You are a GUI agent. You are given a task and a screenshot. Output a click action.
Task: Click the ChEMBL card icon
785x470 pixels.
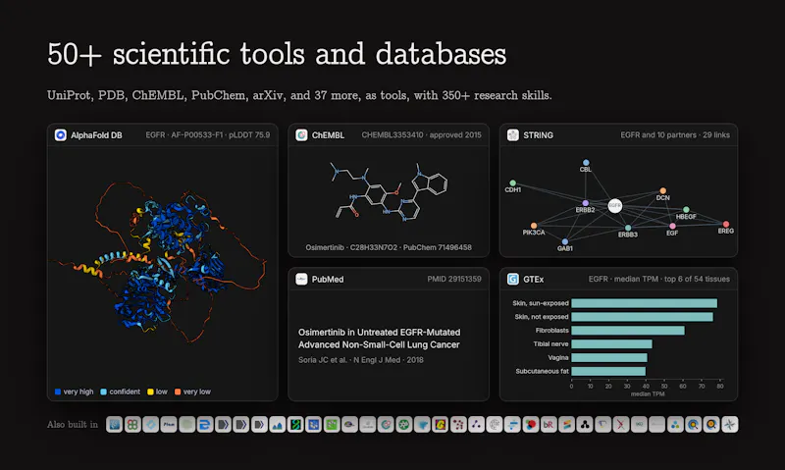pos(301,135)
